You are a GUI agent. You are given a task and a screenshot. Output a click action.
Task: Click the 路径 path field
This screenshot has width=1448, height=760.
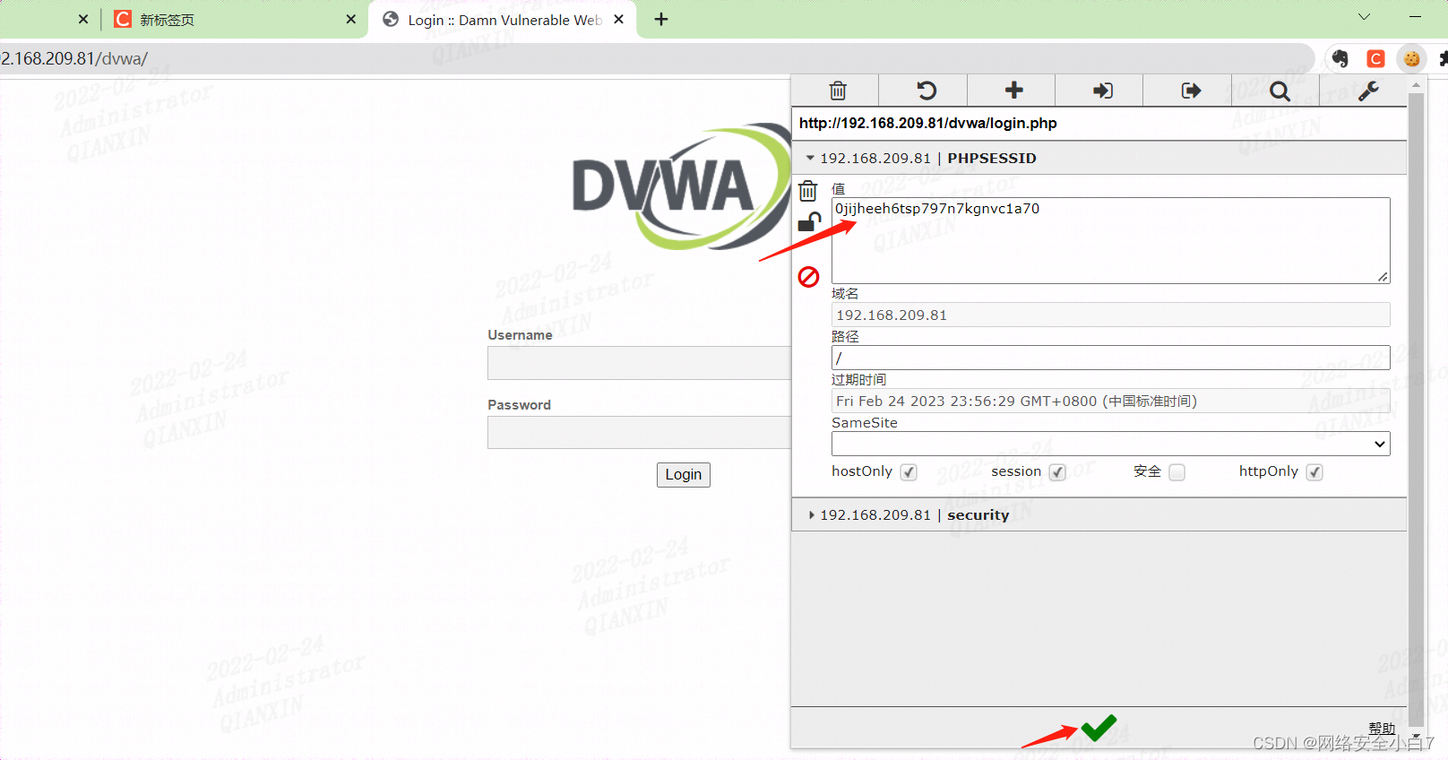click(x=1111, y=358)
